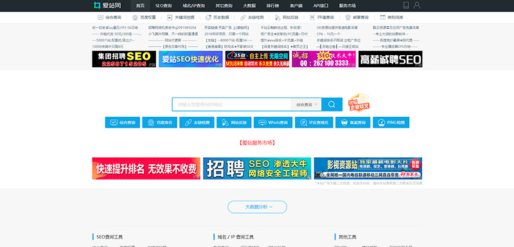
Task: Click the 百度排名 blue shortcut button
Action: (159, 123)
